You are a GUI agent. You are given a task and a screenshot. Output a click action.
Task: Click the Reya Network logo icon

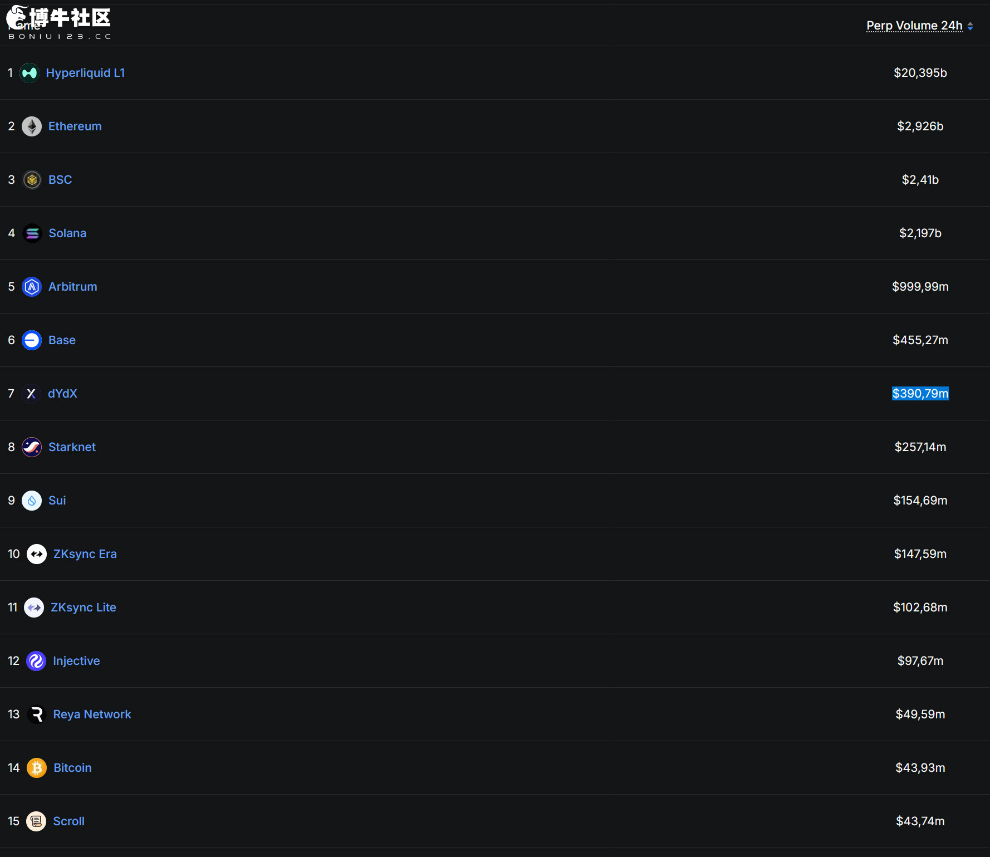pyautogui.click(x=37, y=714)
